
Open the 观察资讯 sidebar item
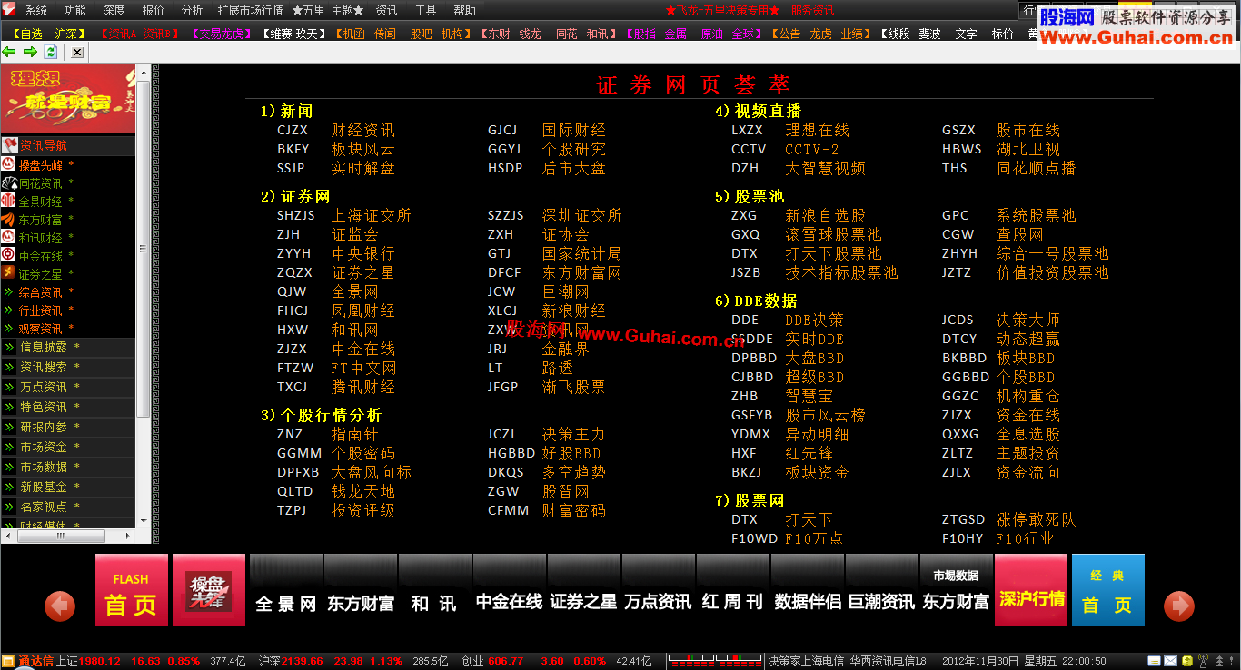coord(41,329)
